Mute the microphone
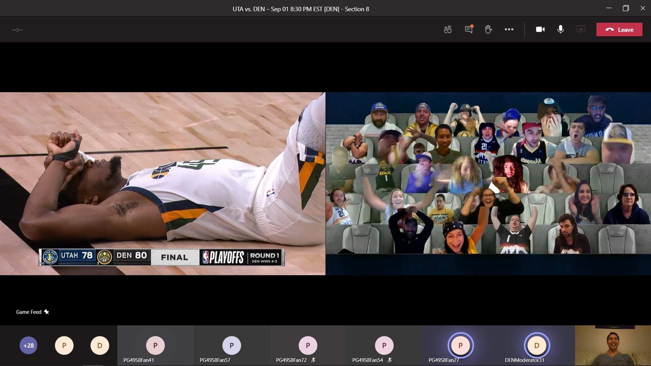651x366 pixels. tap(560, 29)
